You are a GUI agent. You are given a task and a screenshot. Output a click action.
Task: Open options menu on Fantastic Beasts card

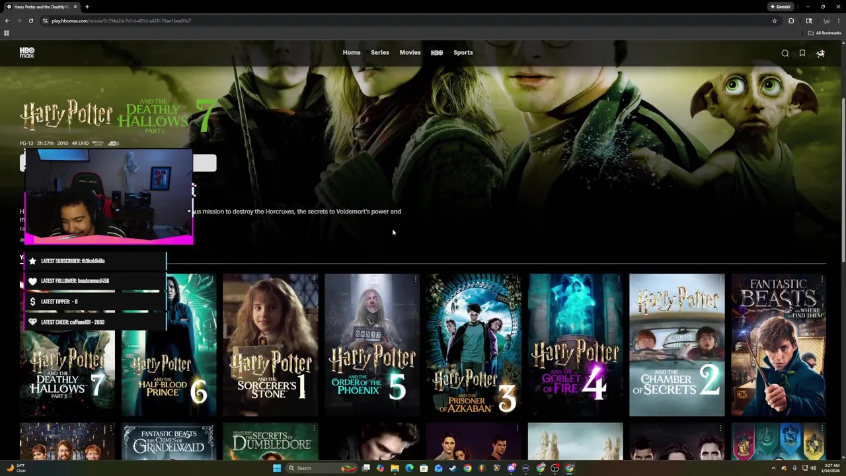point(822,280)
